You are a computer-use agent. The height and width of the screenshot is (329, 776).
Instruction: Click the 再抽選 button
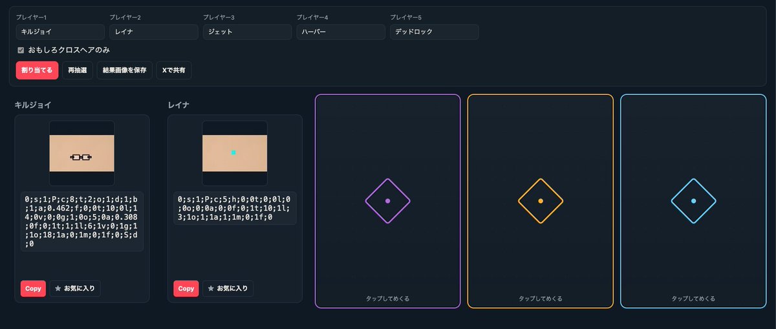[x=78, y=70]
